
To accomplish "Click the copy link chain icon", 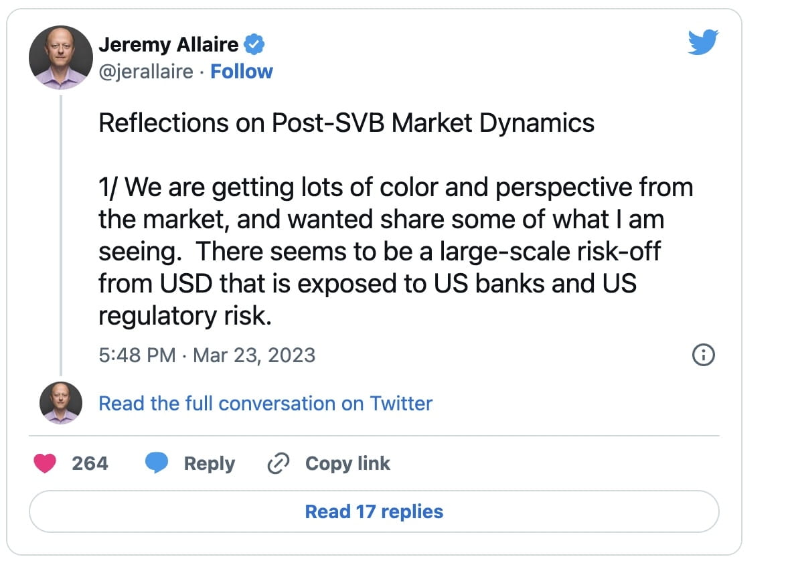I will (x=277, y=463).
